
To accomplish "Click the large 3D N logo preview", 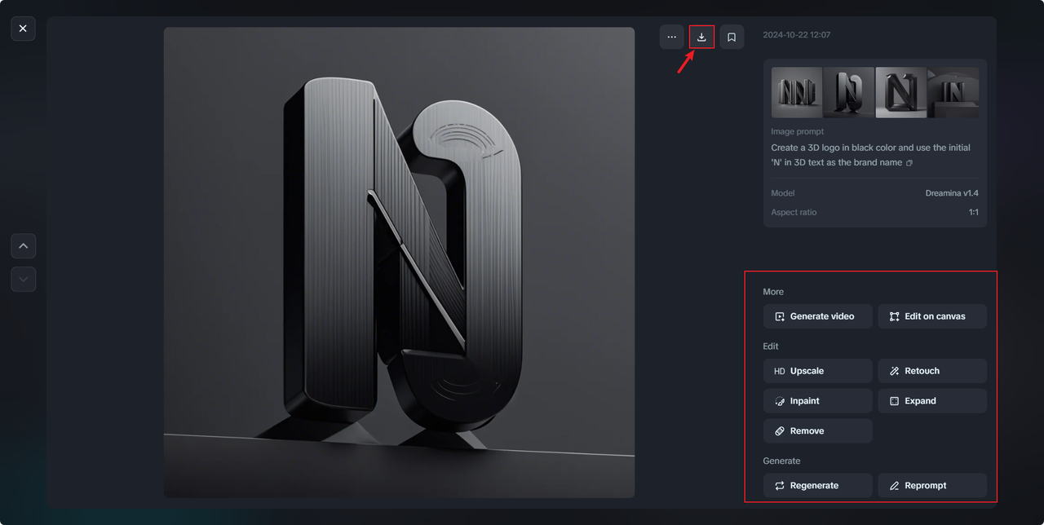I will tap(399, 262).
